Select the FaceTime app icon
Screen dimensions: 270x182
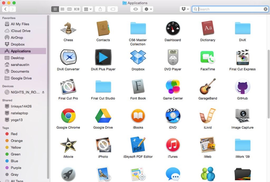point(208,57)
